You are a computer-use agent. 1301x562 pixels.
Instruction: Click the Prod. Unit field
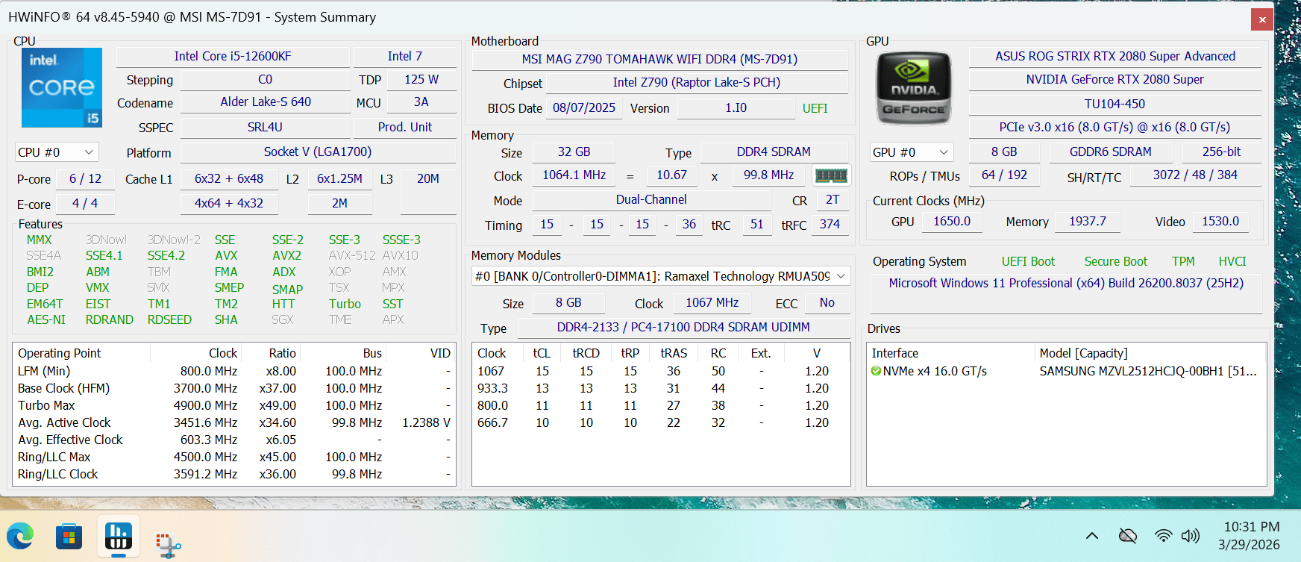pos(404,128)
